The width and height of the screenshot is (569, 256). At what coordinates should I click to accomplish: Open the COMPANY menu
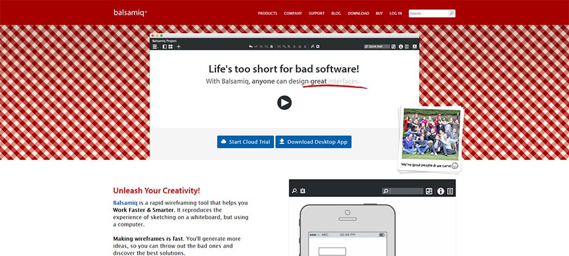pyautogui.click(x=293, y=14)
